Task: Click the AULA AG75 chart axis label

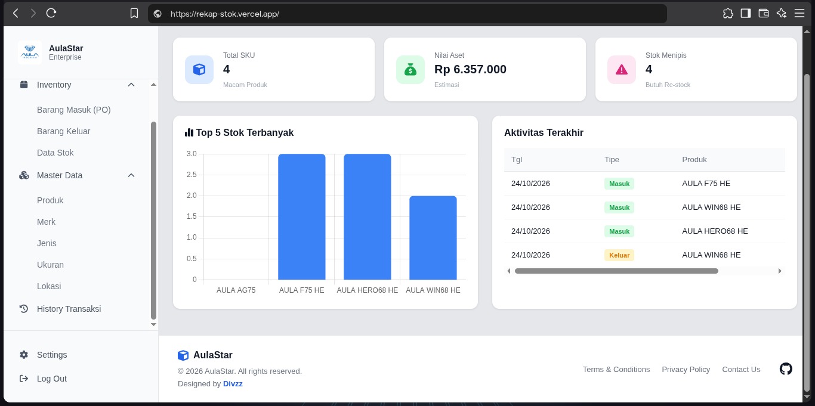Action: [236, 290]
